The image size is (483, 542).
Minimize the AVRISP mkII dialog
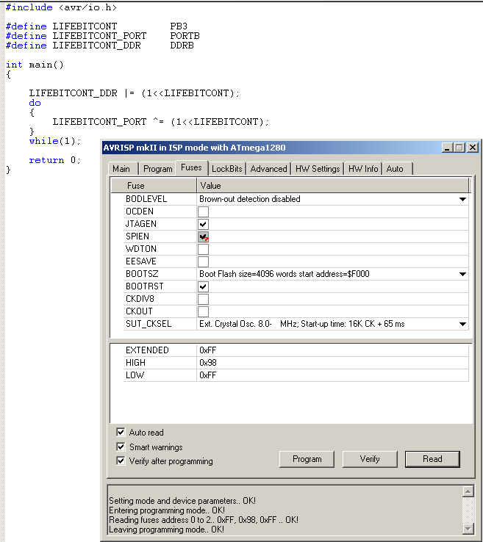(x=447, y=148)
